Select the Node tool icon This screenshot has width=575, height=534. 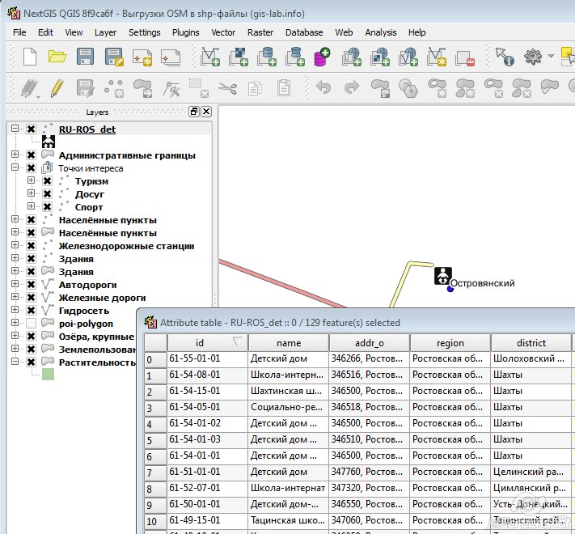point(171,89)
